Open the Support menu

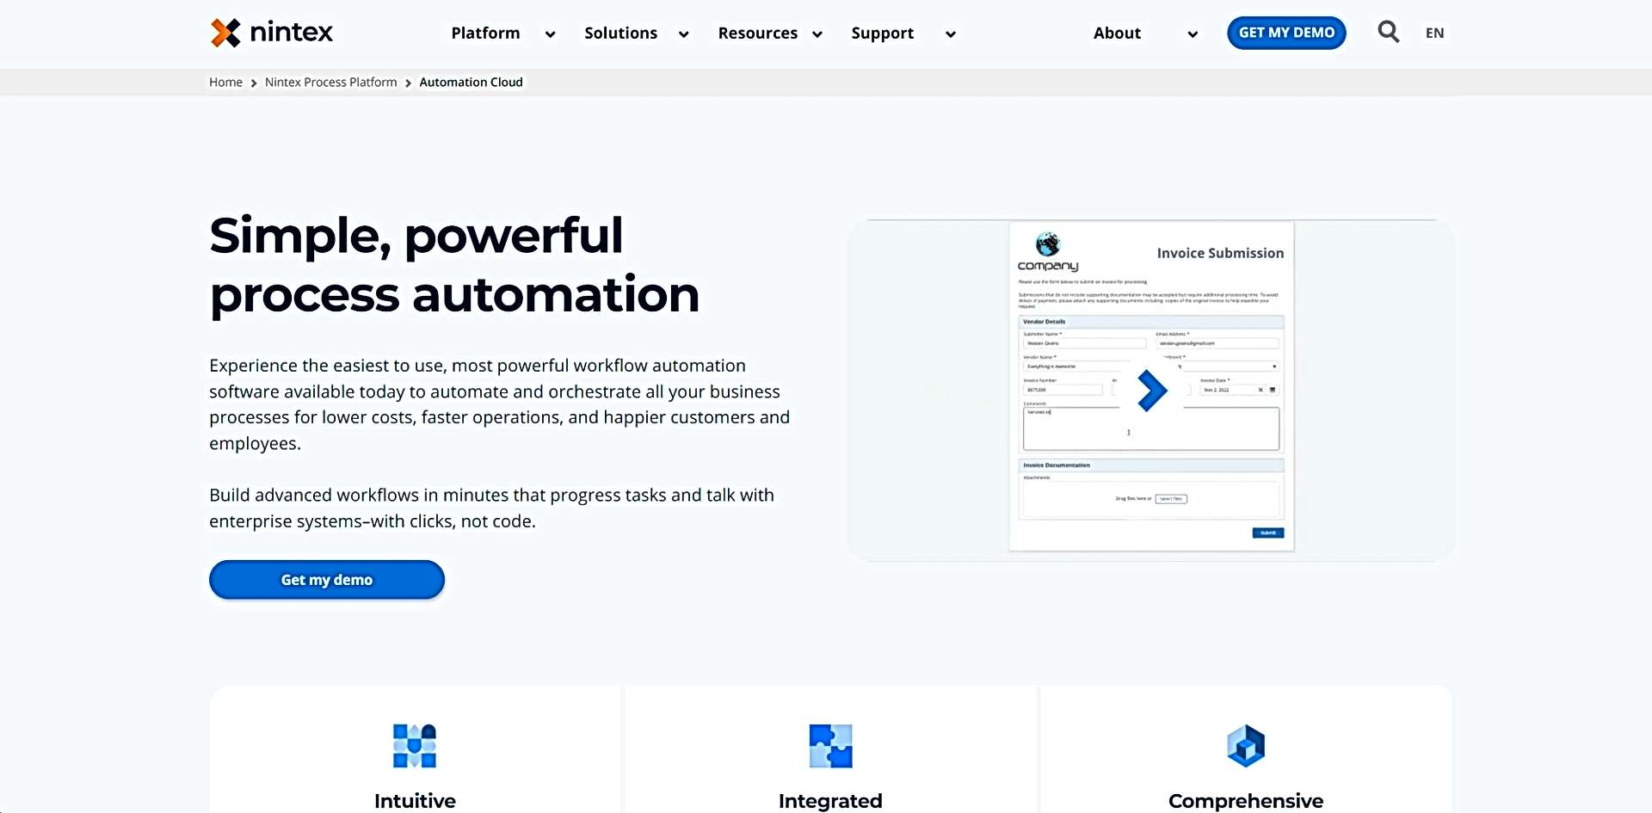tap(882, 33)
